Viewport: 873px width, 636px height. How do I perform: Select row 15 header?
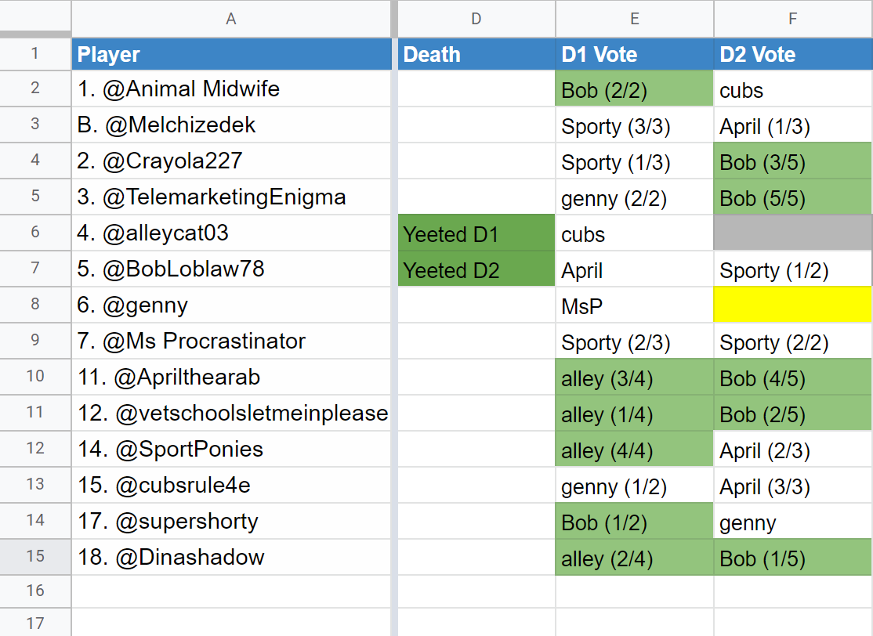coord(35,556)
